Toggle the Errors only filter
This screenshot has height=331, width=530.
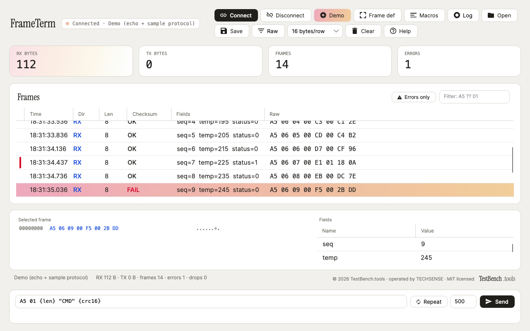(414, 97)
